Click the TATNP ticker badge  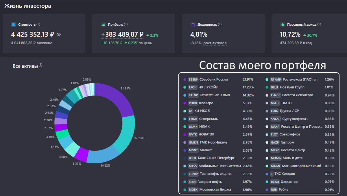193,95
